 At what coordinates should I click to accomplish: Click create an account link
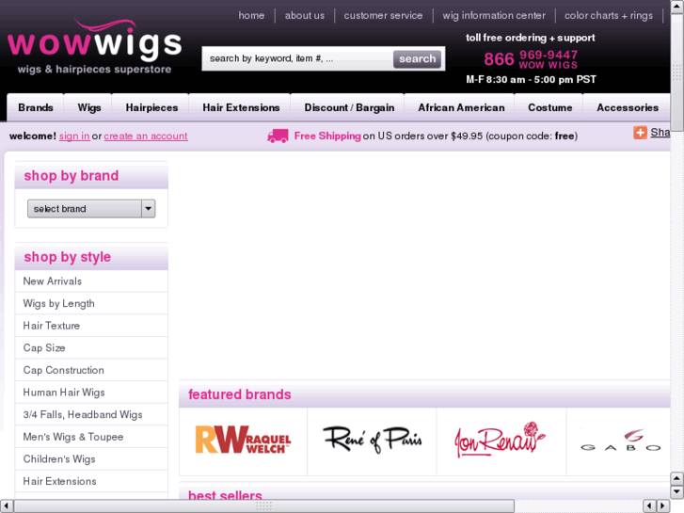pos(146,136)
